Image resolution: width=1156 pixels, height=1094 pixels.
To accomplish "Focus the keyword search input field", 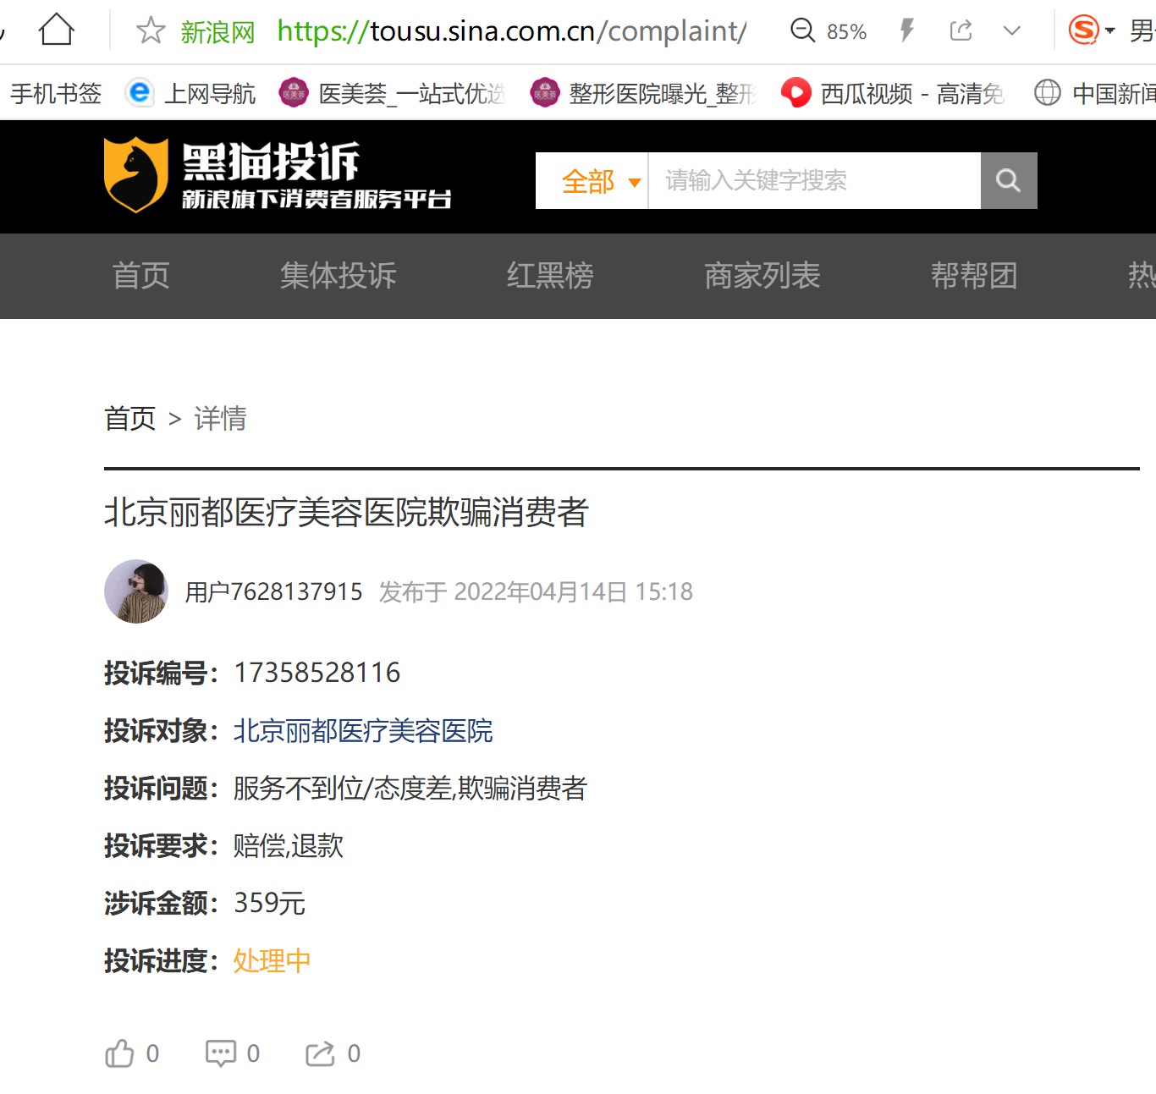I will tap(814, 181).
